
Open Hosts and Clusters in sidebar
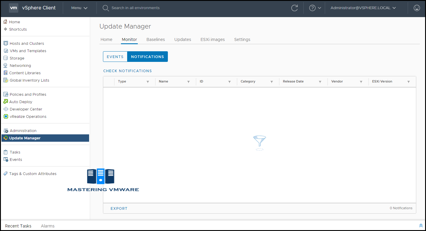click(x=27, y=43)
